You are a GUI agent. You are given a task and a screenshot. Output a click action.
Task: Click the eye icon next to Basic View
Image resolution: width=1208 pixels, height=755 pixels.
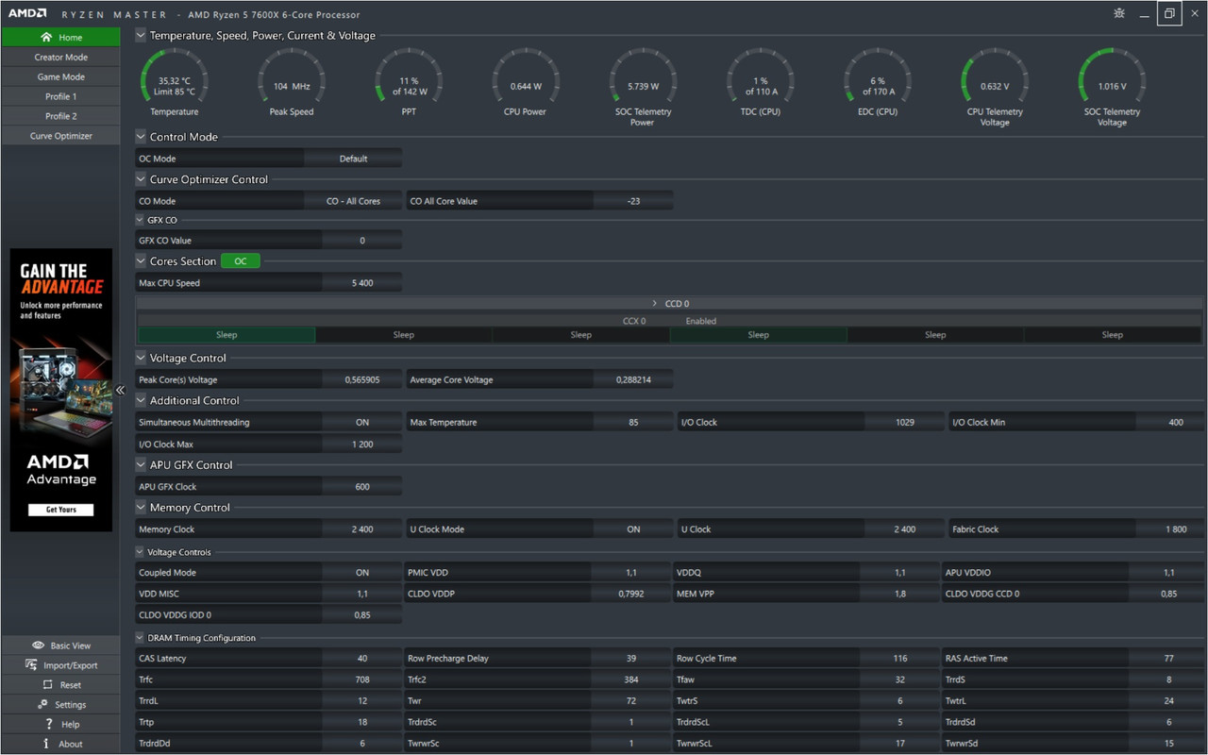coord(38,646)
